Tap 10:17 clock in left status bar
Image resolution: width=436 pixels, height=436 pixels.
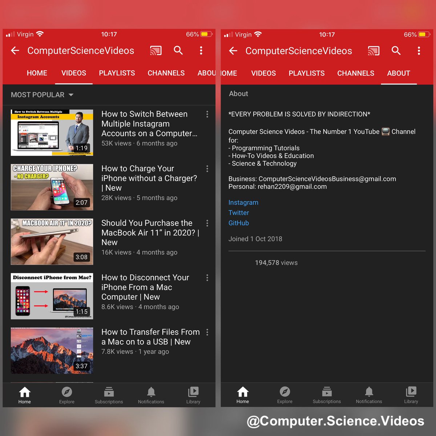[109, 34]
